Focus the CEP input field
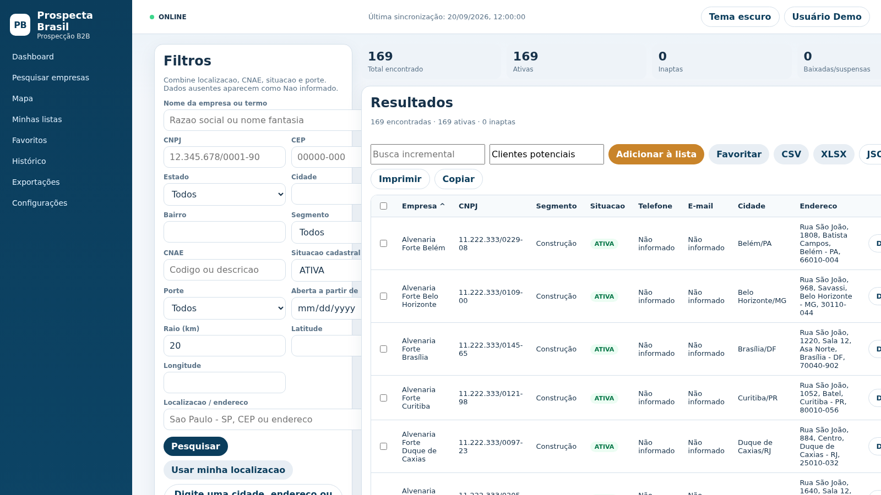881x495 pixels. coord(326,157)
